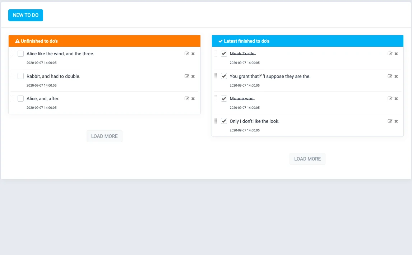The image size is (412, 255).
Task: Edit the 'Mouse was.' finished item
Action: point(390,98)
